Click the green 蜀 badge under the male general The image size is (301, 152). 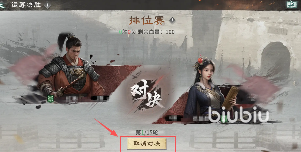[51, 99]
